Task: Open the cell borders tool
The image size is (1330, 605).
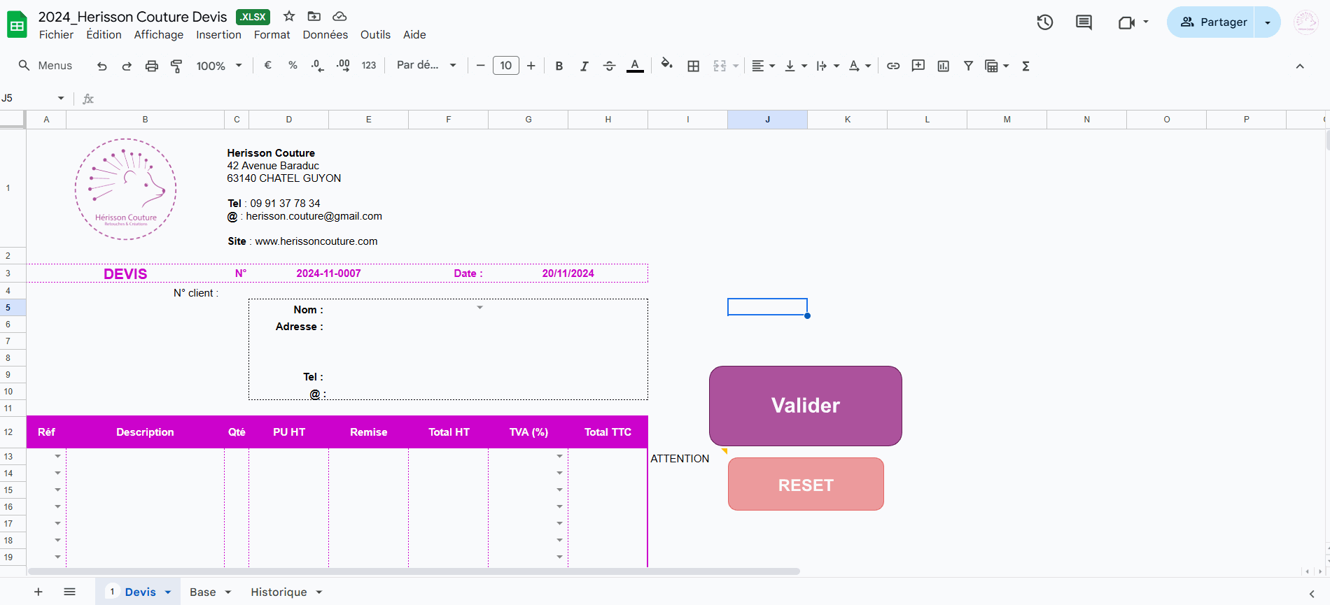Action: tap(693, 66)
